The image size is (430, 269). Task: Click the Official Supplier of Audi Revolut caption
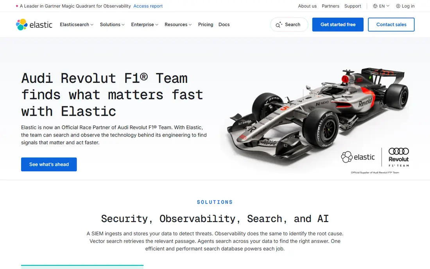coord(375,173)
